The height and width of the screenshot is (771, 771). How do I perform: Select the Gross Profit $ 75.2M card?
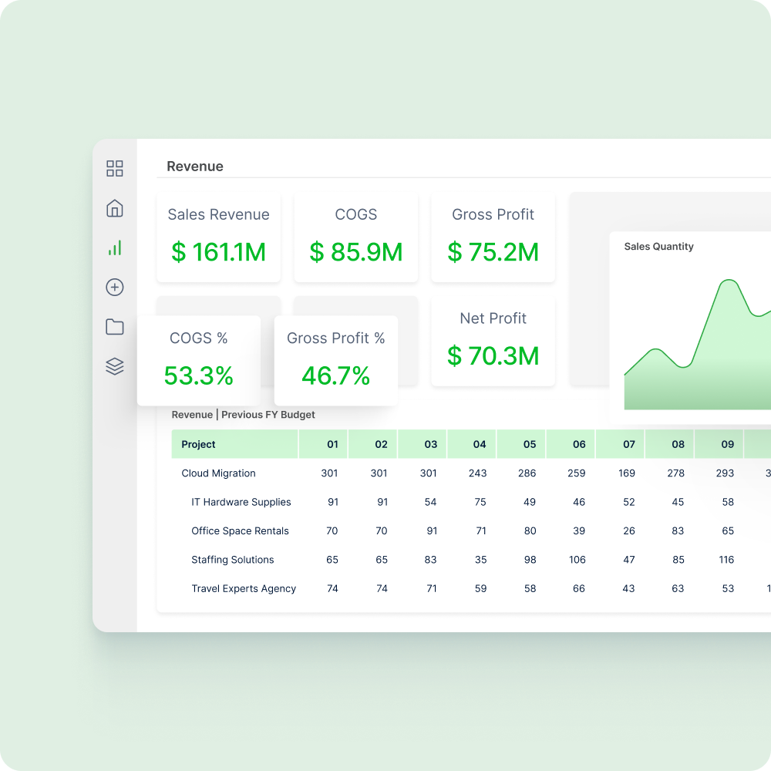pyautogui.click(x=493, y=237)
